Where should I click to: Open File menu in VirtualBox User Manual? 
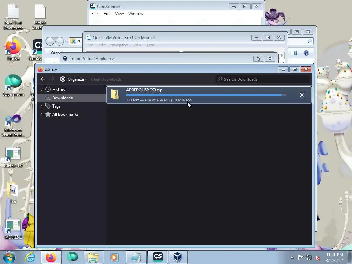point(90,45)
